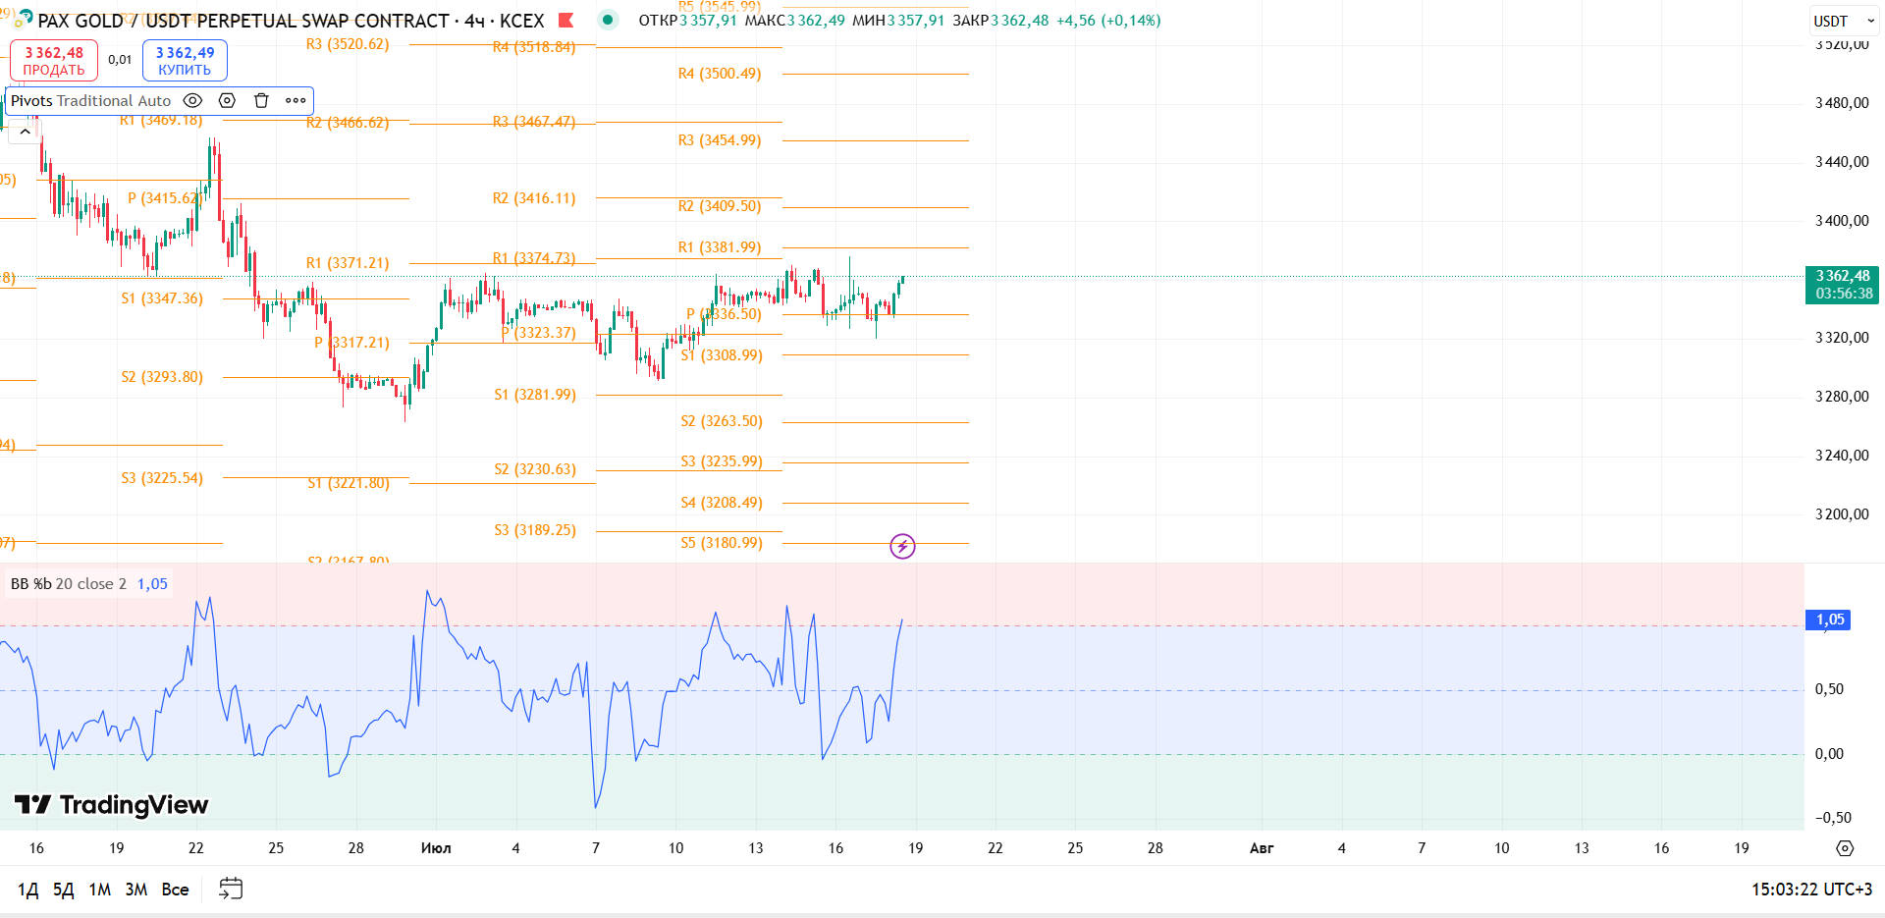Click the purple lightning event marker
The image size is (1885, 918).
(902, 546)
